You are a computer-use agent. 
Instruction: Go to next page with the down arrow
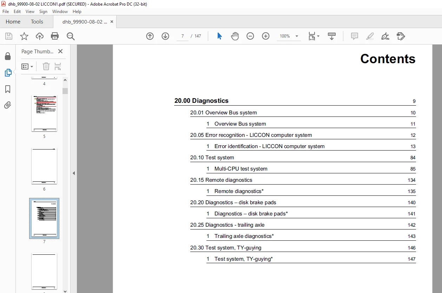tap(165, 36)
